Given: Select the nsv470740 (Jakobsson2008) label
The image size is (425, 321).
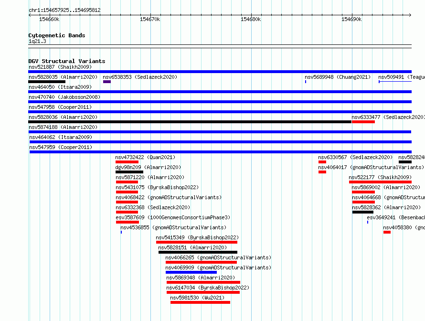Looking at the screenshot, I should (64, 97).
